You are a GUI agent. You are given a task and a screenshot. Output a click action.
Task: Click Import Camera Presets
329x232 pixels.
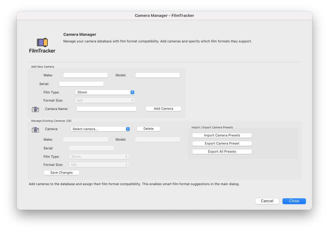(222, 135)
